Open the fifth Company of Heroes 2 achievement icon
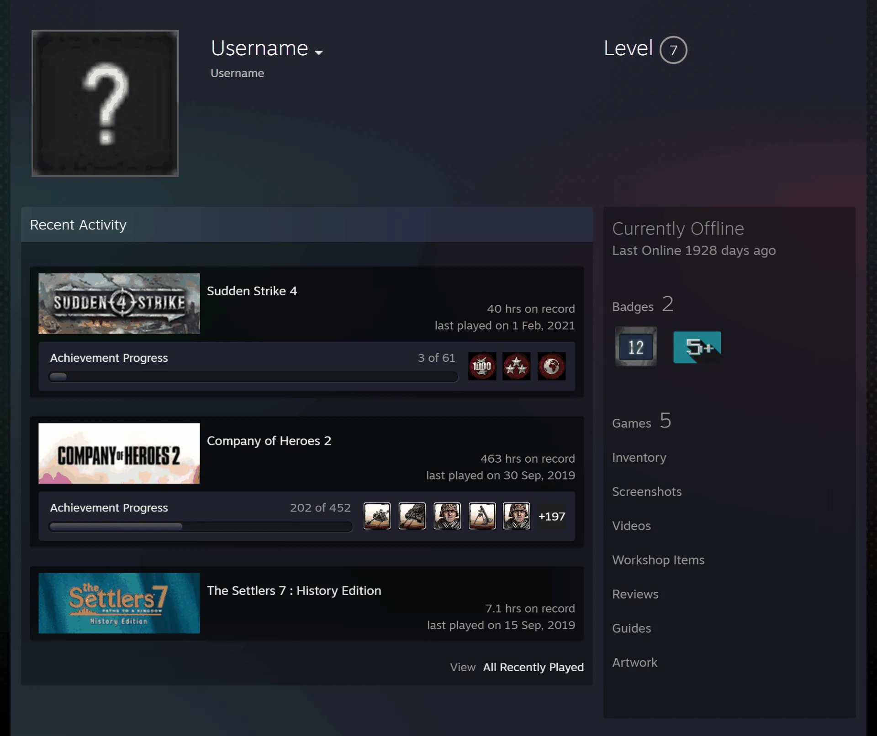877x736 pixels. click(x=517, y=516)
